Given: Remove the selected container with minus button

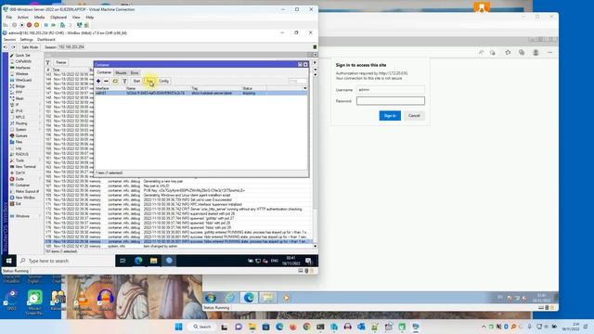Looking at the screenshot, I should click(106, 81).
